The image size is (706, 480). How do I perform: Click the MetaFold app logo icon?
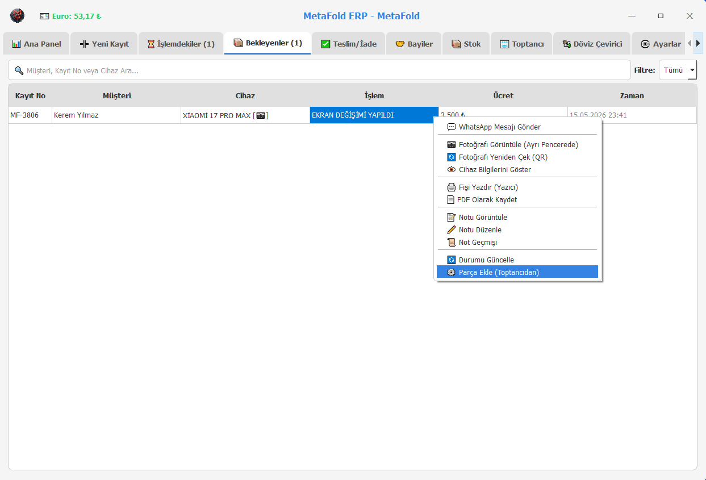tap(18, 16)
